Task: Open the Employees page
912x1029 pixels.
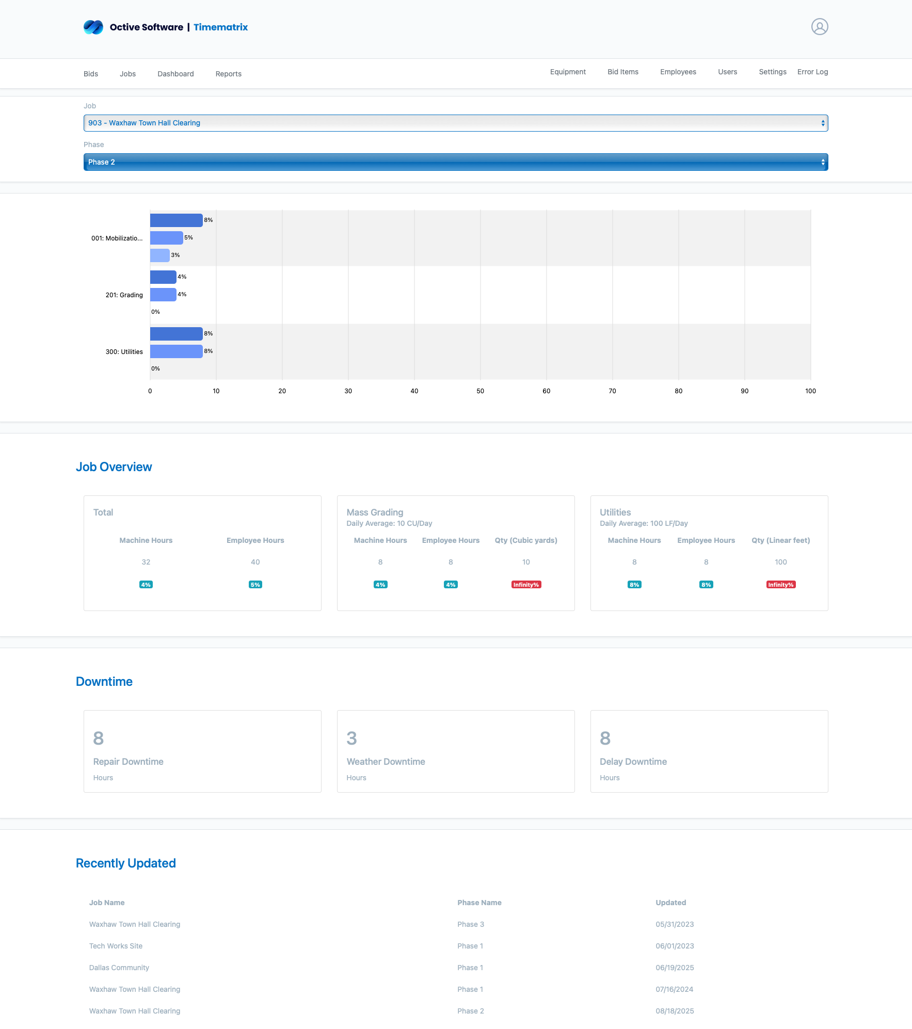Action: 678,72
